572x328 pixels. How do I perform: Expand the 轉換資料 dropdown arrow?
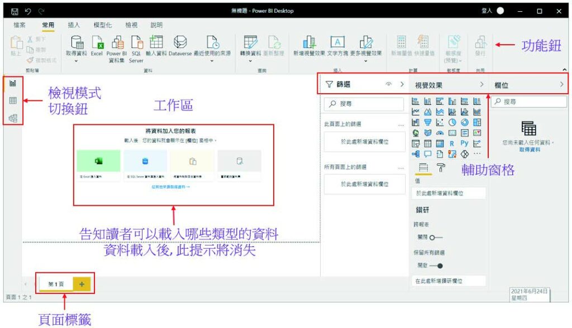click(x=250, y=61)
